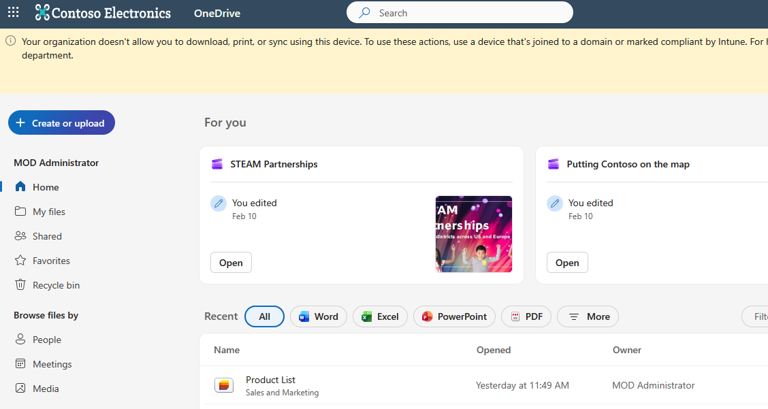Click the Media image icon
Viewport: 768px width, 409px height.
pos(20,389)
